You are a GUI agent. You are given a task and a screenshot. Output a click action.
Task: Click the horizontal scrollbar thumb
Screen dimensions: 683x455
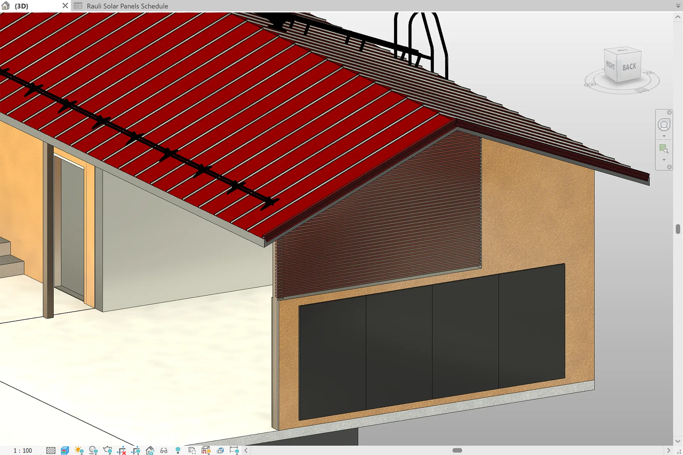tap(457, 450)
